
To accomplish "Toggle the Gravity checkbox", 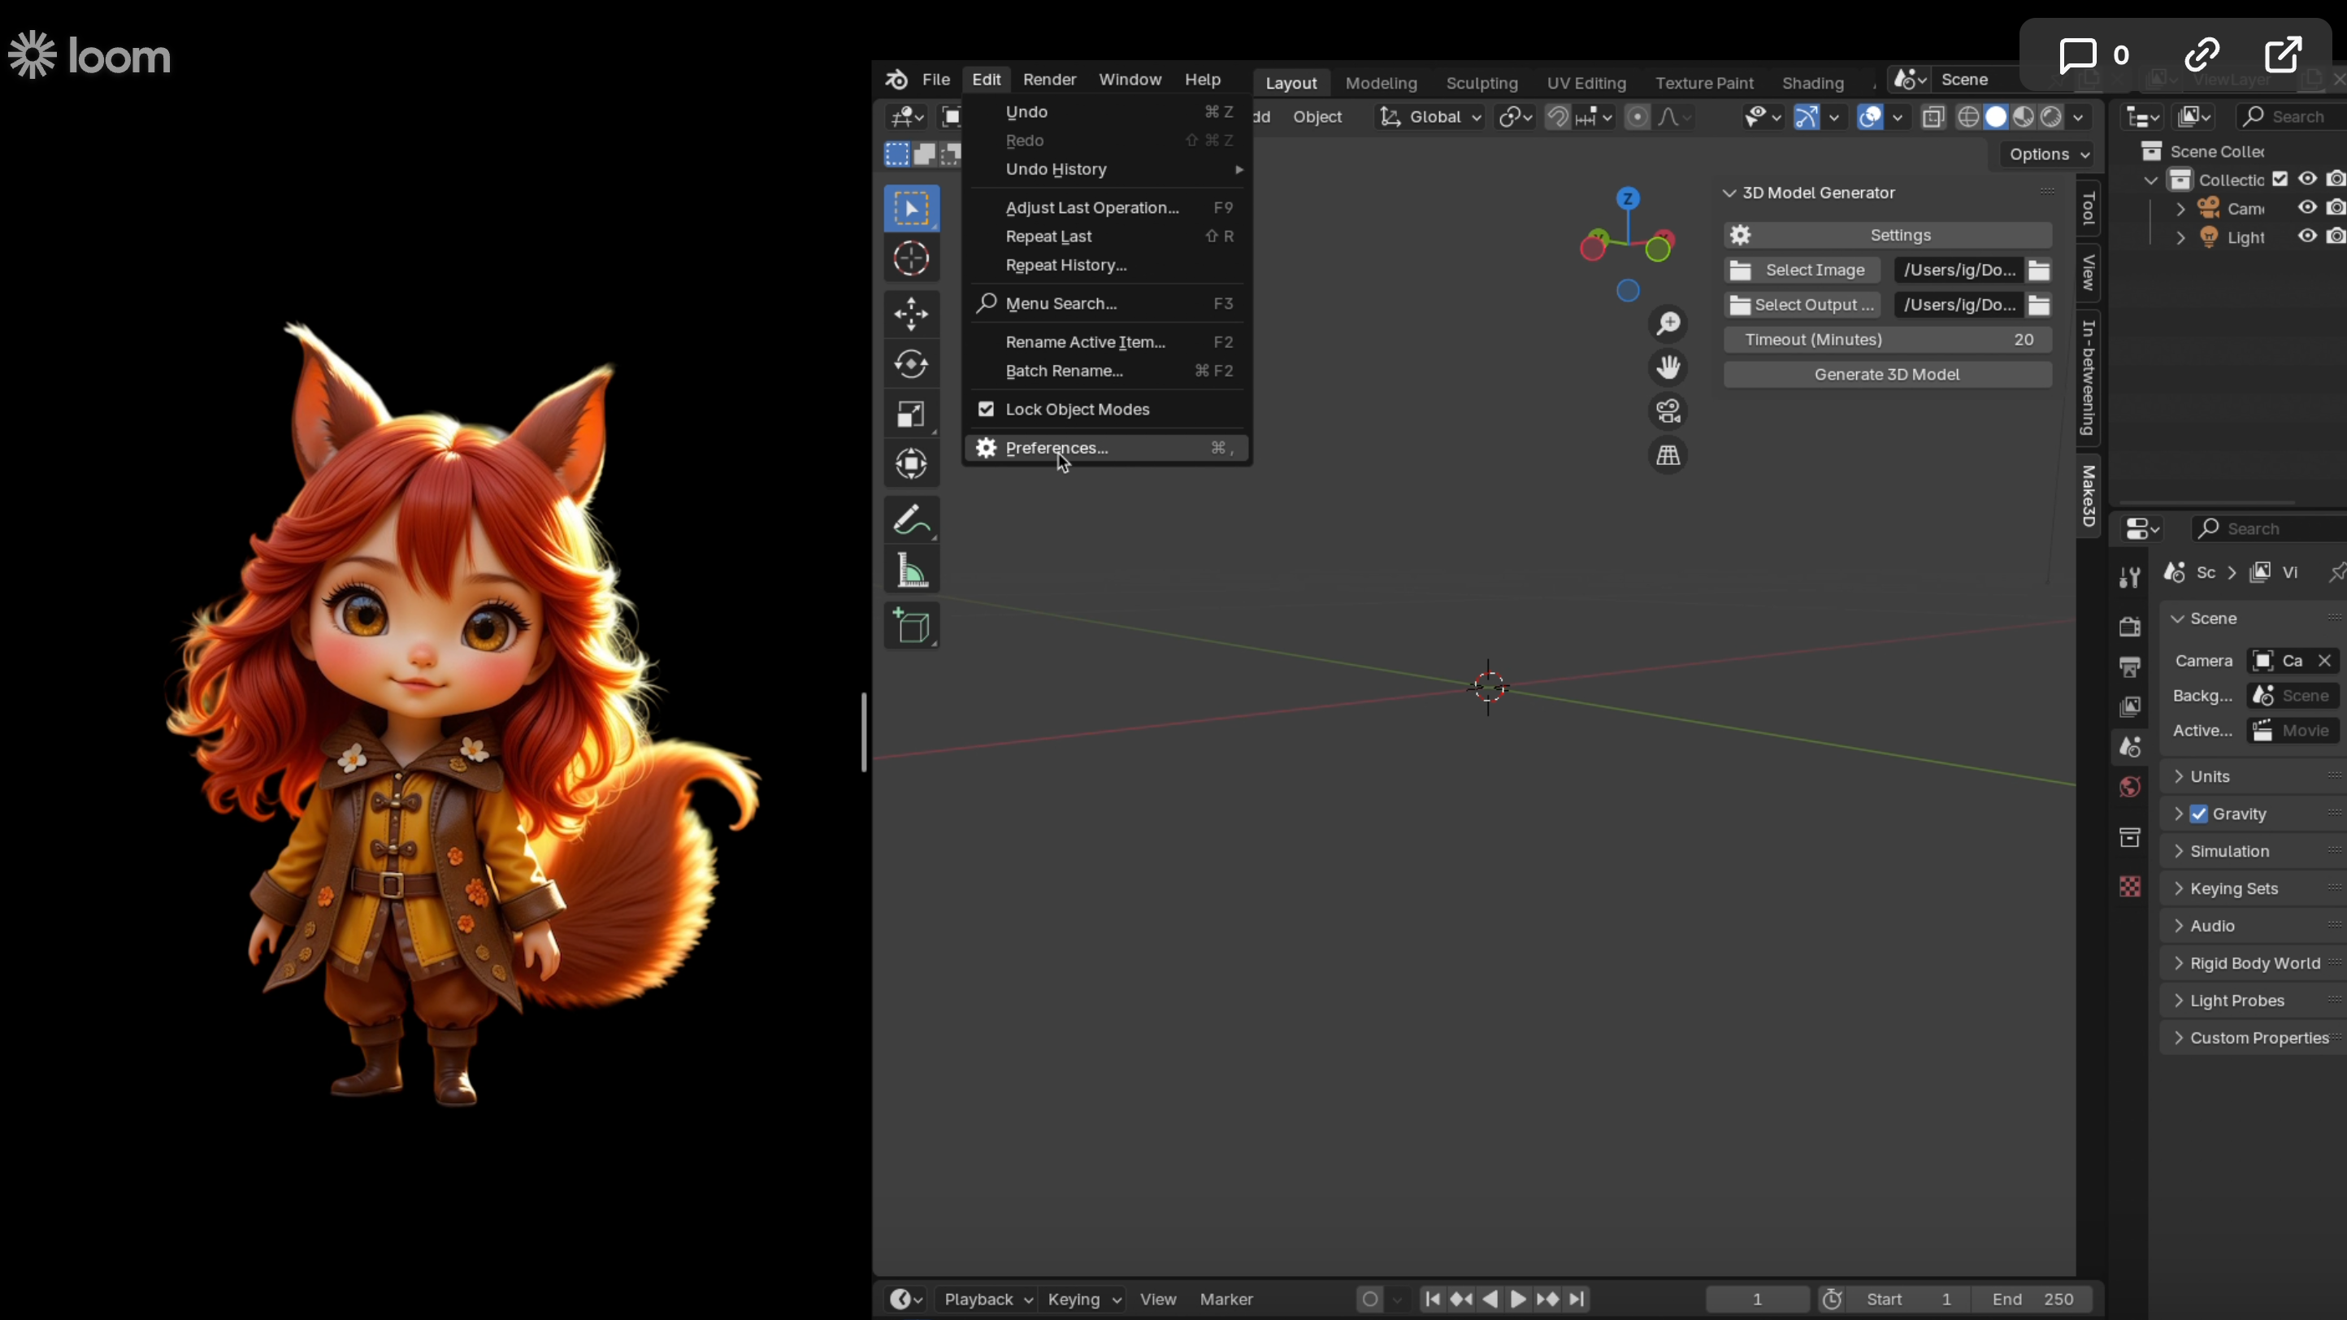I will coord(2198,814).
